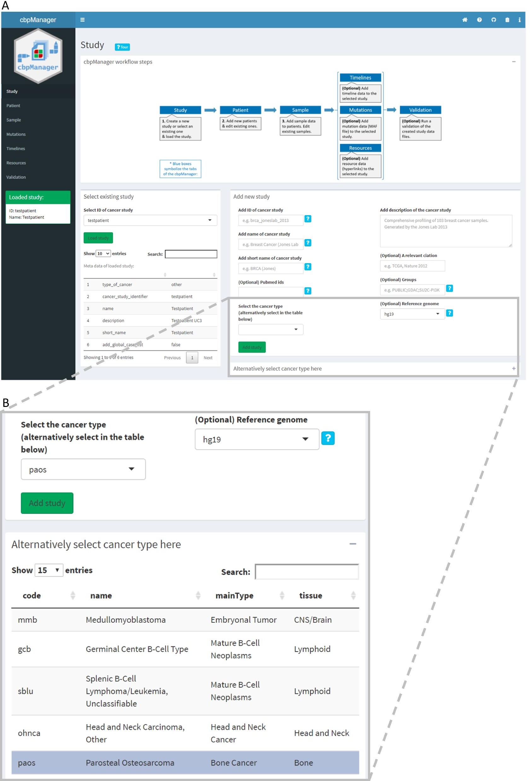This screenshot has height=781, width=530.
Task: Focus the relevant citation field
Action: 412,266
